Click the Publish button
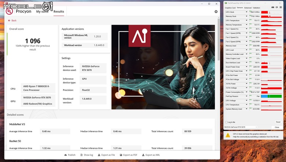Screen dimensions: 286x162 coord(70,155)
